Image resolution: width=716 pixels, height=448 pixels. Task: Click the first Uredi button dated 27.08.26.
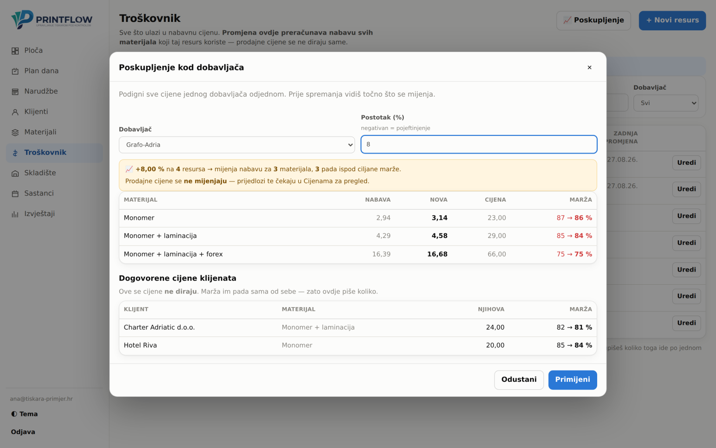pos(686,163)
